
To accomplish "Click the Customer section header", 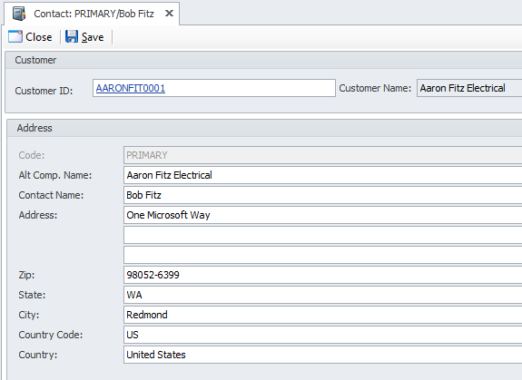I will click(263, 60).
